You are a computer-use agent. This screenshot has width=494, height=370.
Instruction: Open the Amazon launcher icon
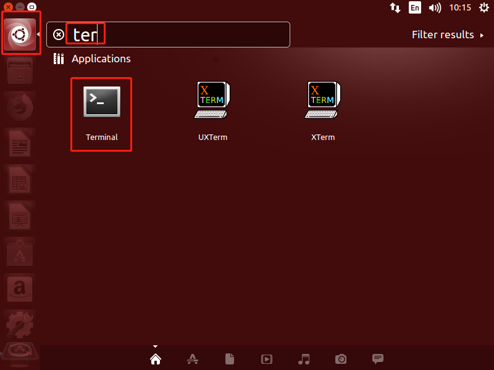click(x=19, y=289)
